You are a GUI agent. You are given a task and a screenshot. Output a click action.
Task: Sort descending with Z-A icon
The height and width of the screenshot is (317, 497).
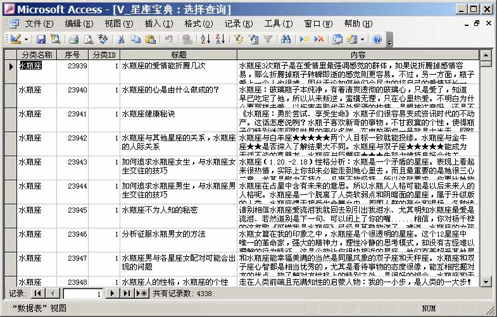coord(220,39)
